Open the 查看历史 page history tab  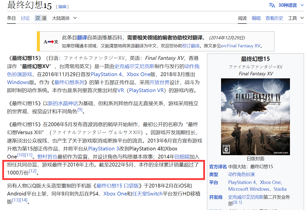[274, 18]
